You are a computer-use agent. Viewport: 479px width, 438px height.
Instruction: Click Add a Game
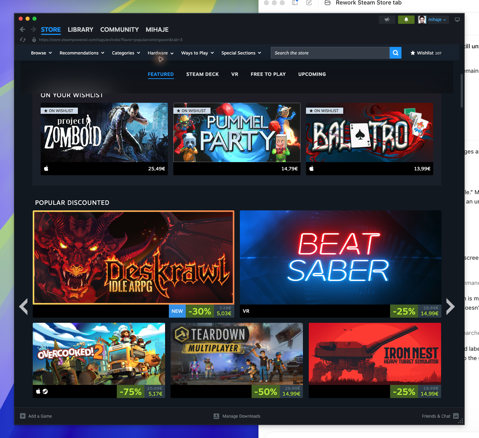[x=36, y=416]
